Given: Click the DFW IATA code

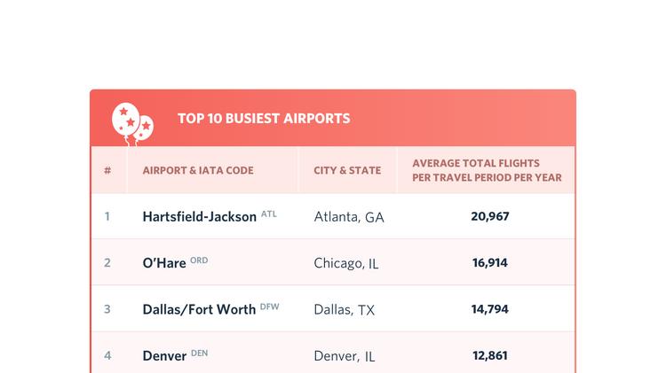Looking at the screenshot, I should pyautogui.click(x=269, y=307).
